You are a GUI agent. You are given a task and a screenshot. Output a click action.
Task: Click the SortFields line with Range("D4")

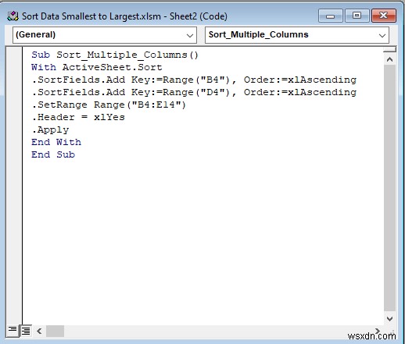[194, 92]
